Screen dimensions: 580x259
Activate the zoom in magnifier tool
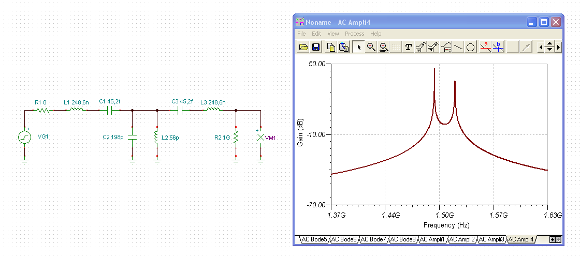(371, 47)
